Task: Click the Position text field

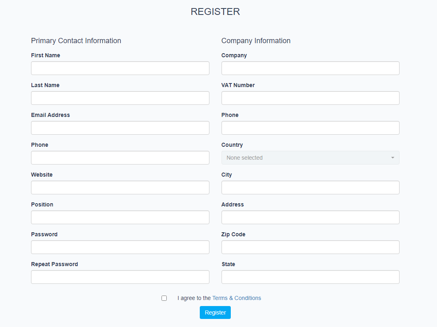Action: tap(120, 217)
